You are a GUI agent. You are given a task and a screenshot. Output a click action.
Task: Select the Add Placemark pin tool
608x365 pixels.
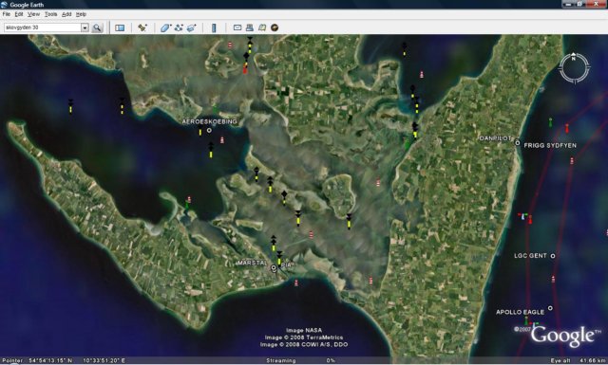click(x=142, y=27)
